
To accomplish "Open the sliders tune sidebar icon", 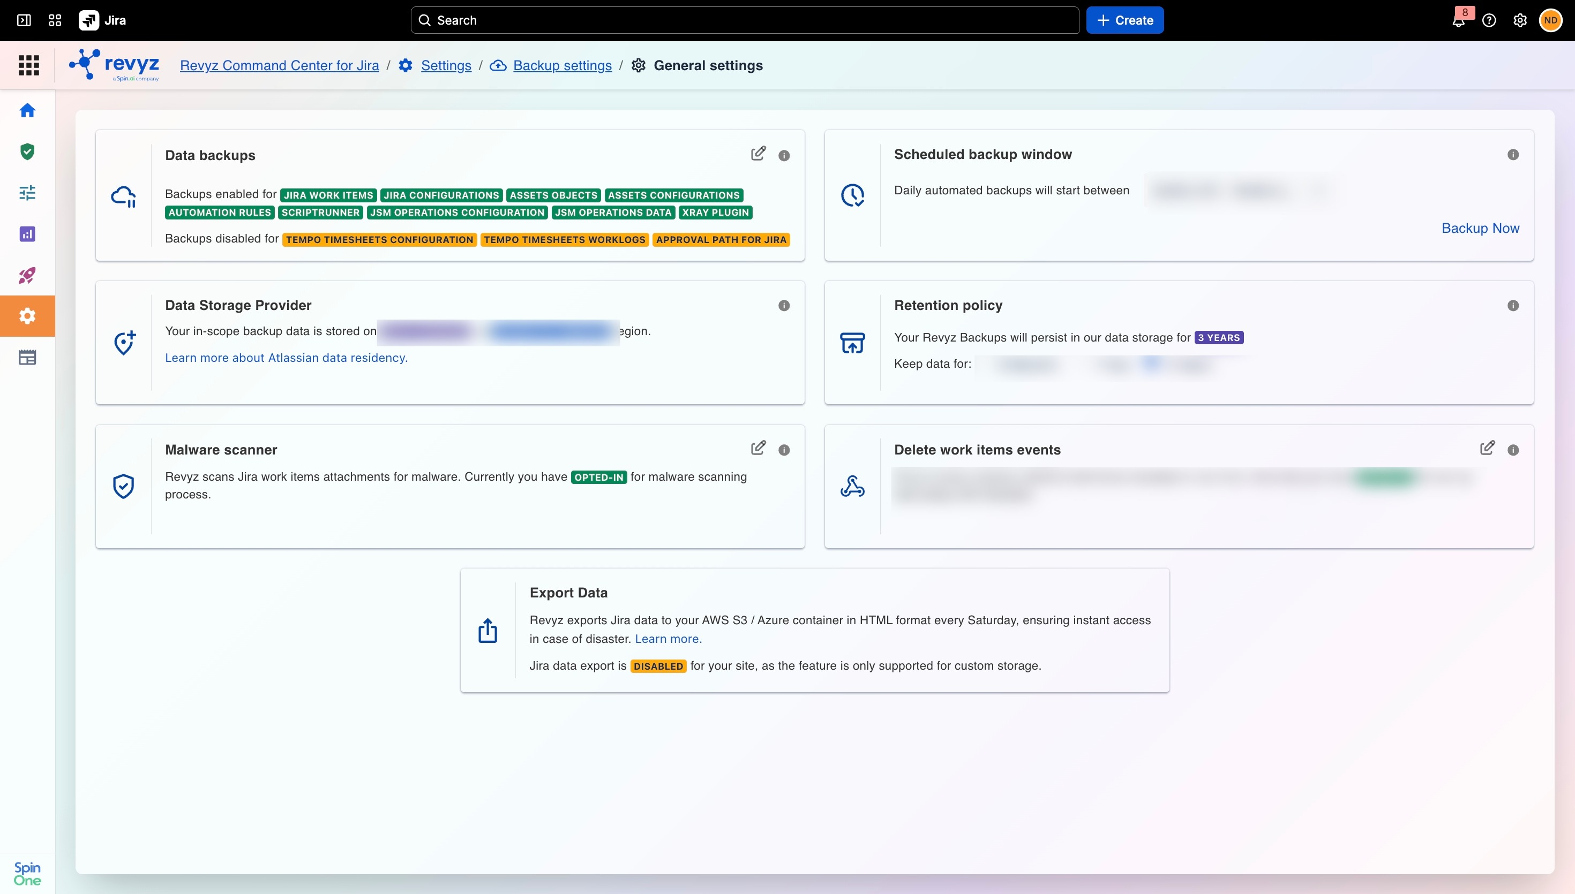I will pyautogui.click(x=27, y=193).
